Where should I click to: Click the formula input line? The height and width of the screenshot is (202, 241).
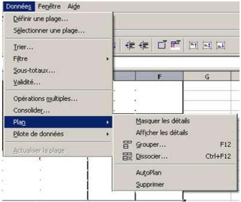tap(176, 62)
